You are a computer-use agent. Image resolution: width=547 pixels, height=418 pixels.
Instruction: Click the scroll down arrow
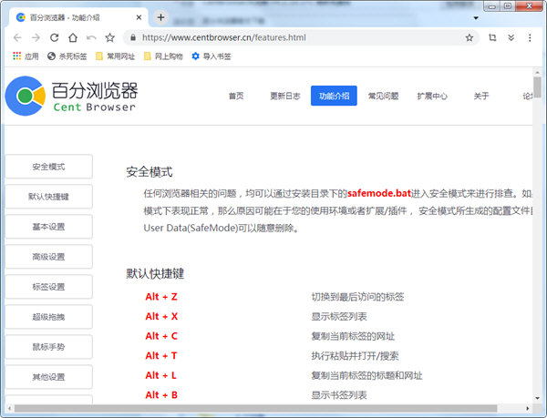click(537, 398)
